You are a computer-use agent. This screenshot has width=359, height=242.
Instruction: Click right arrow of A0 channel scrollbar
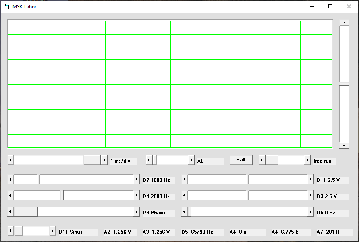pos(191,160)
